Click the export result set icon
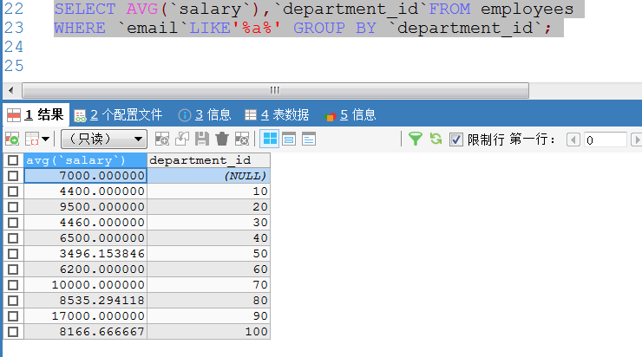Image resolution: width=642 pixels, height=357 pixels. pyautogui.click(x=12, y=140)
